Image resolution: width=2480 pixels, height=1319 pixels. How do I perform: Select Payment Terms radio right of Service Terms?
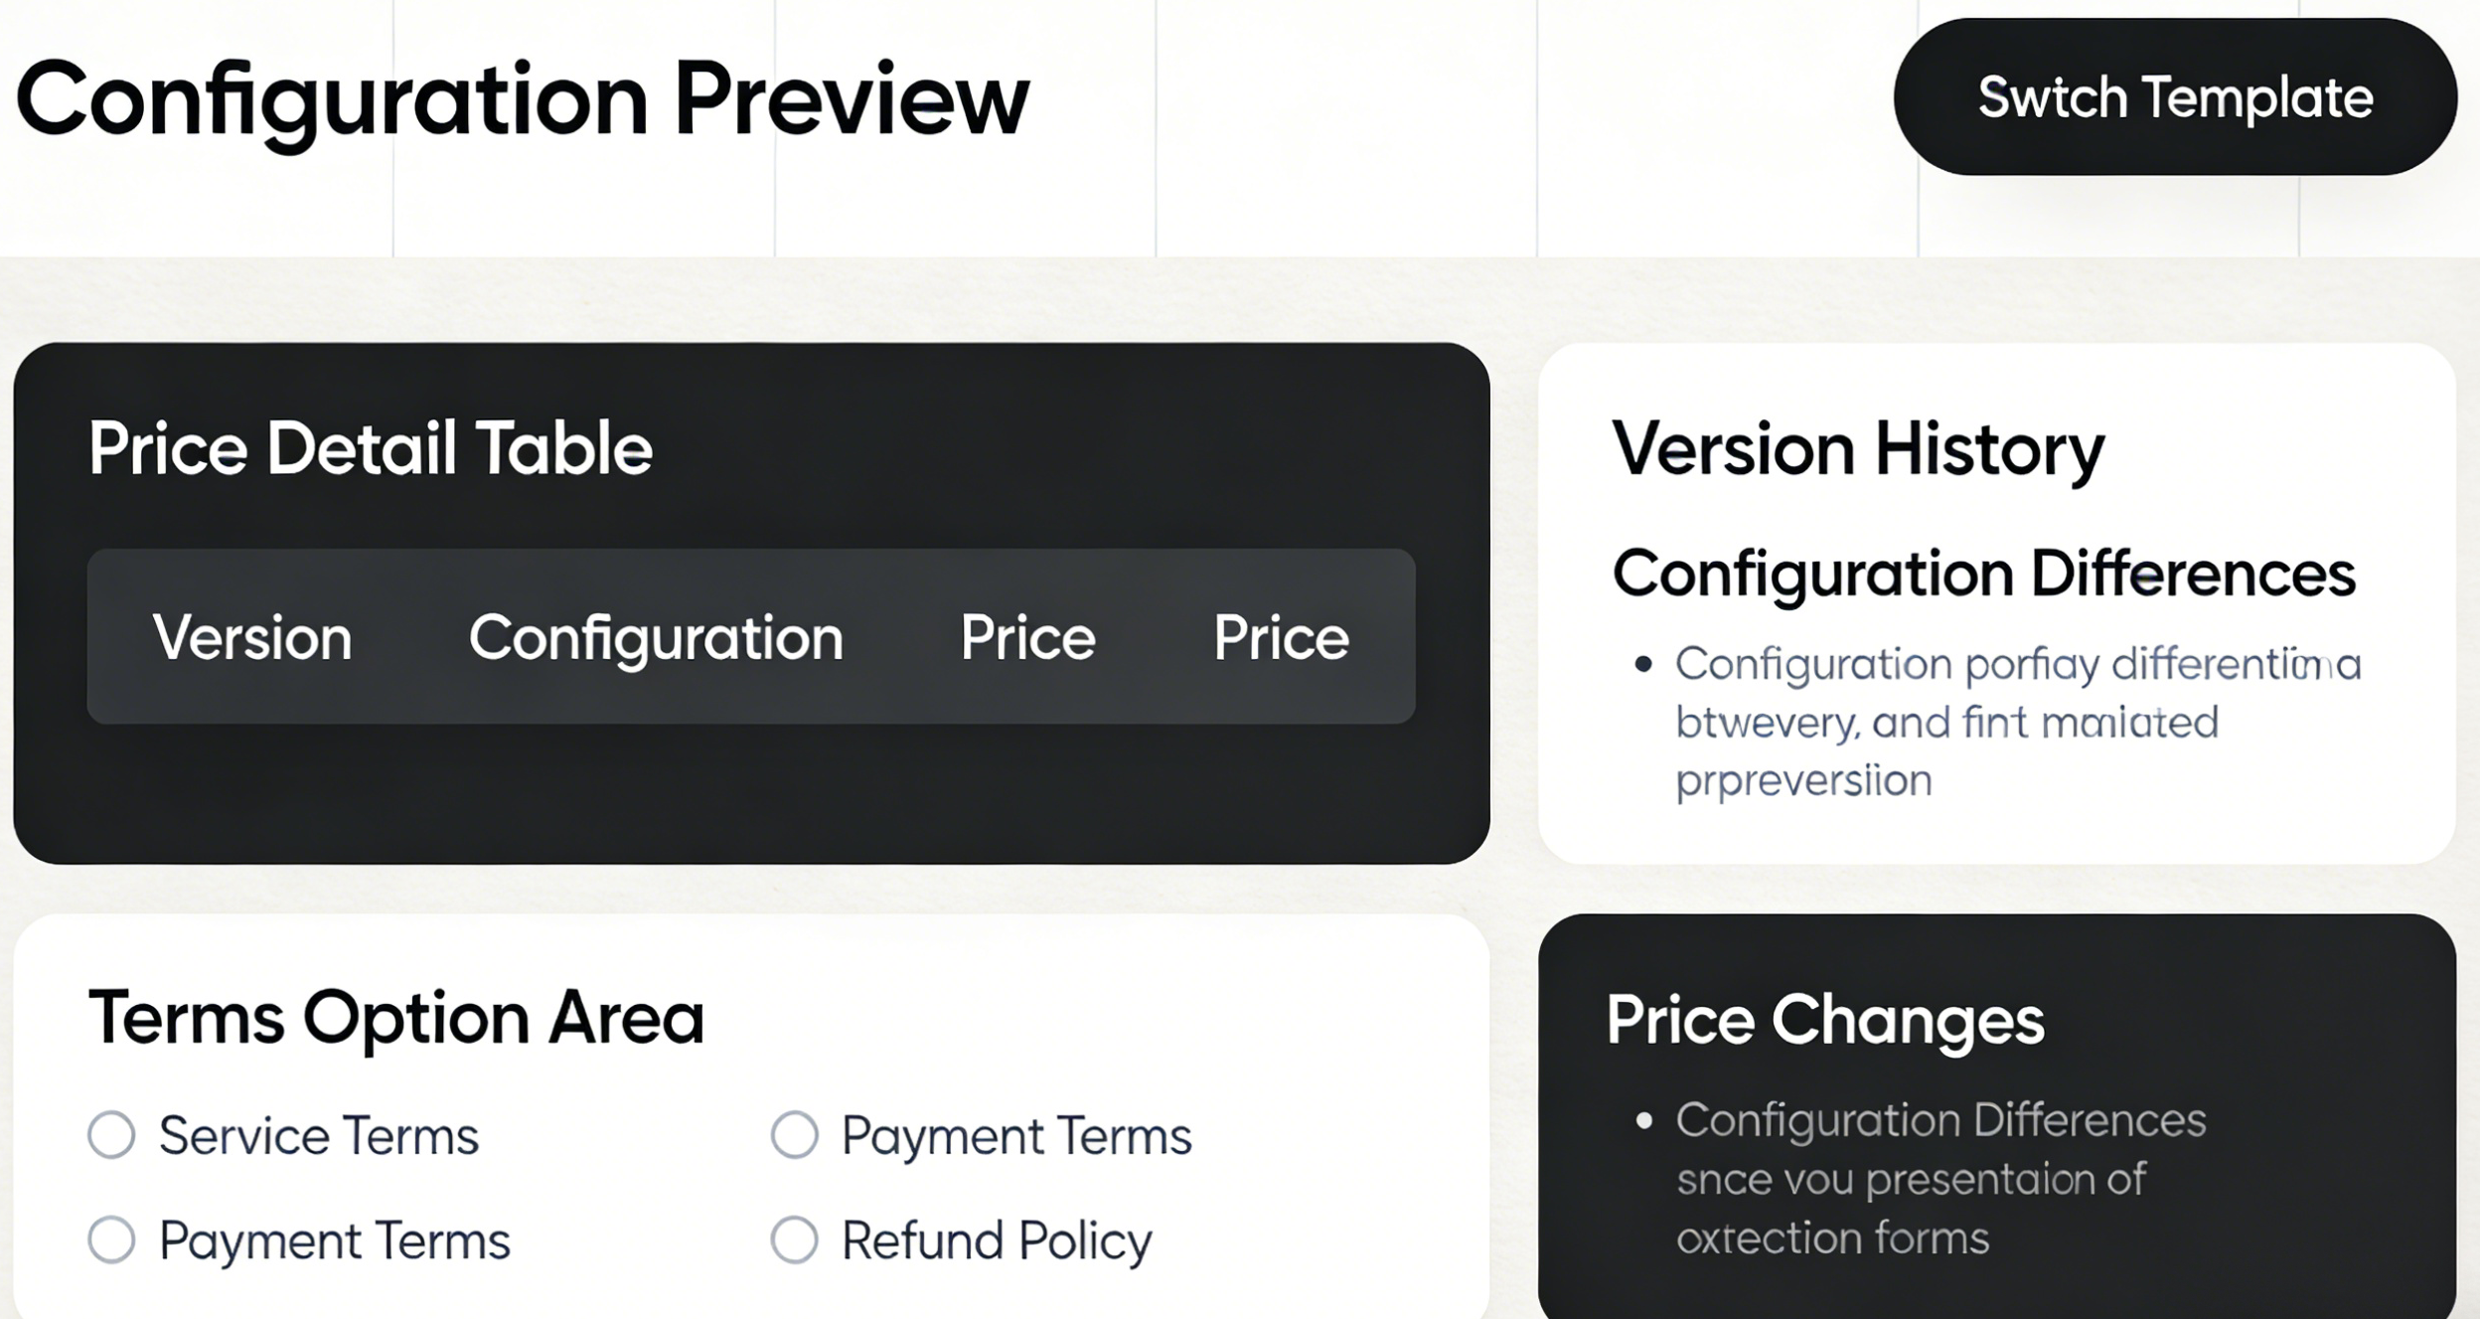(x=794, y=1134)
